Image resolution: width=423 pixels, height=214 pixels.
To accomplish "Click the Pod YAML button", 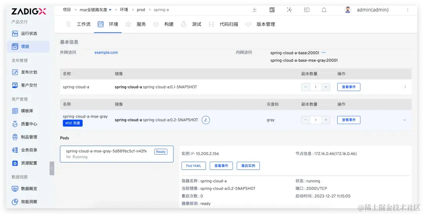I will 194,166.
